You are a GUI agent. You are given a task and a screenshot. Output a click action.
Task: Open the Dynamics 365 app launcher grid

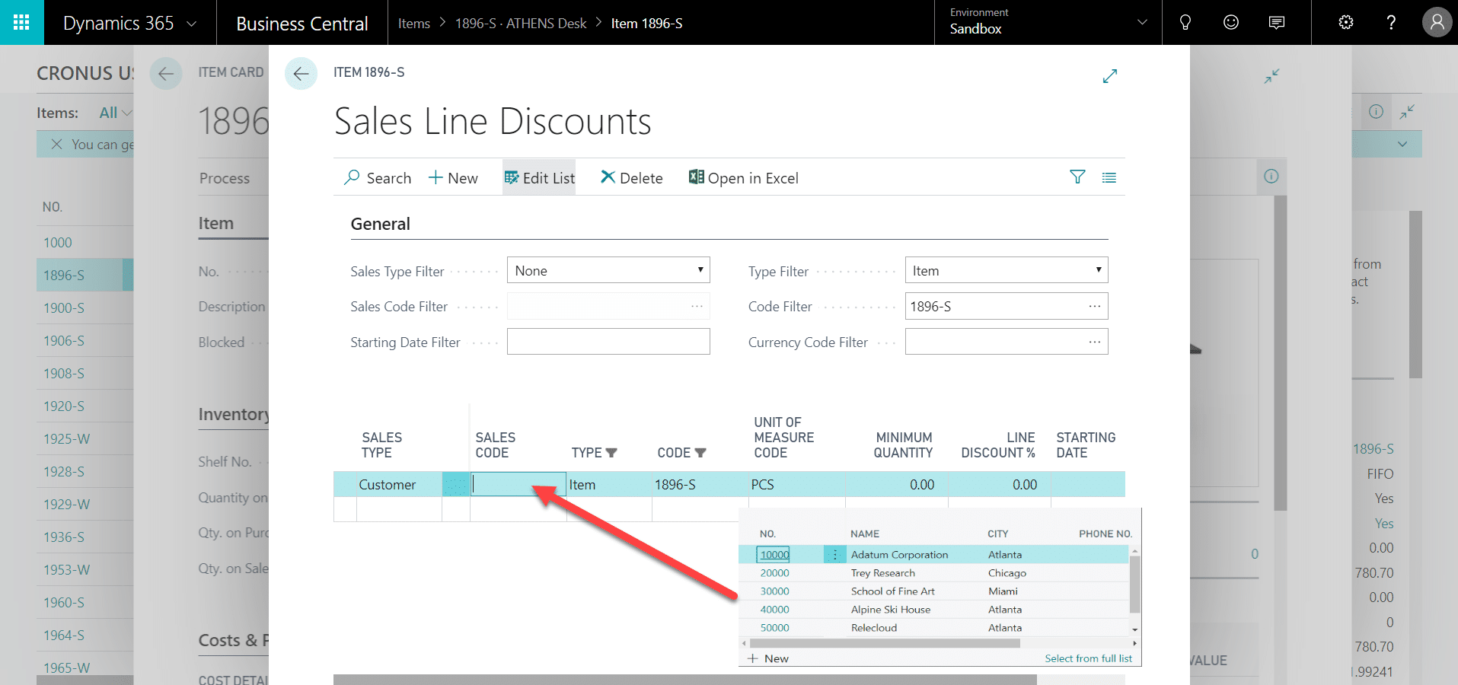(21, 22)
